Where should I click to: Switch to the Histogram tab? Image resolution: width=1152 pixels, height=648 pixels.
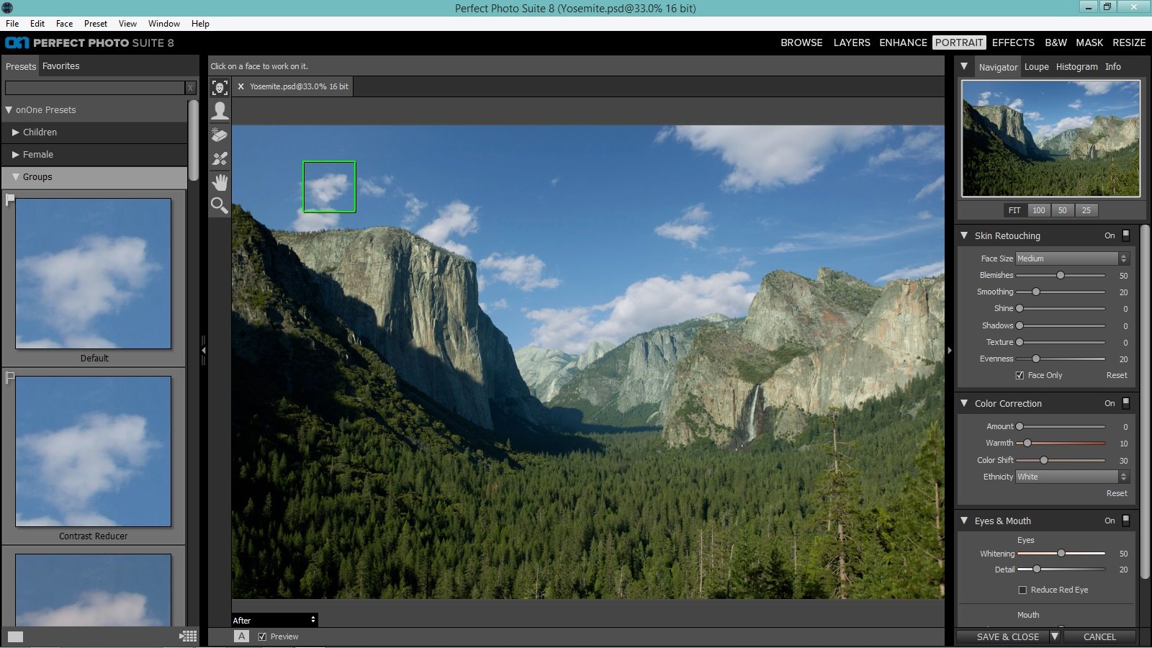(1077, 67)
